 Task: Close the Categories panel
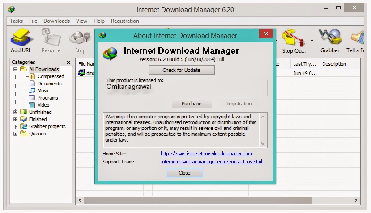(x=68, y=62)
